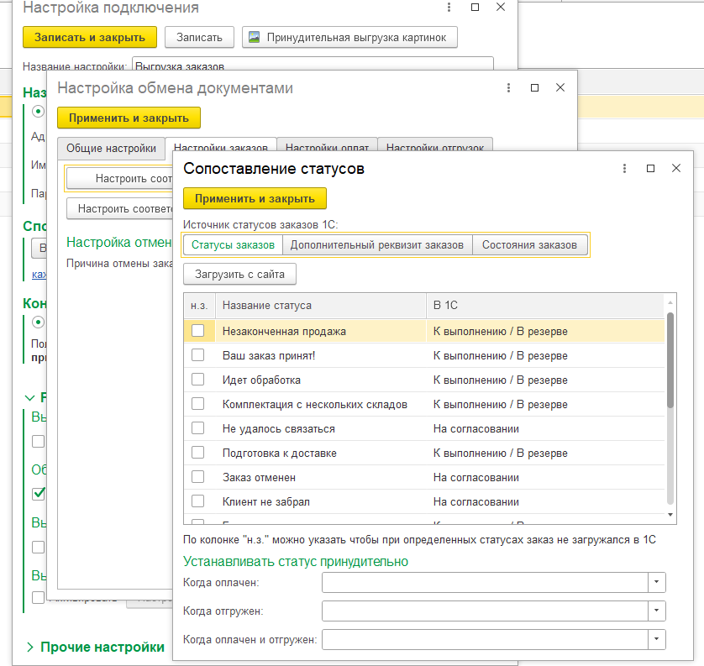Click Название настройки field in Настройка подключения

coord(313,64)
